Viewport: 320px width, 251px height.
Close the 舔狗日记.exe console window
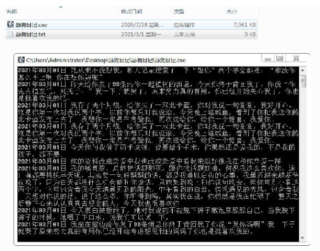296,58
